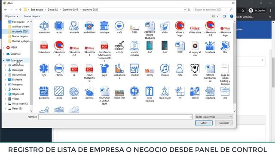Screen dimensions: 275x154
Task: Select the boutique store icon file
Action: point(104,27)
